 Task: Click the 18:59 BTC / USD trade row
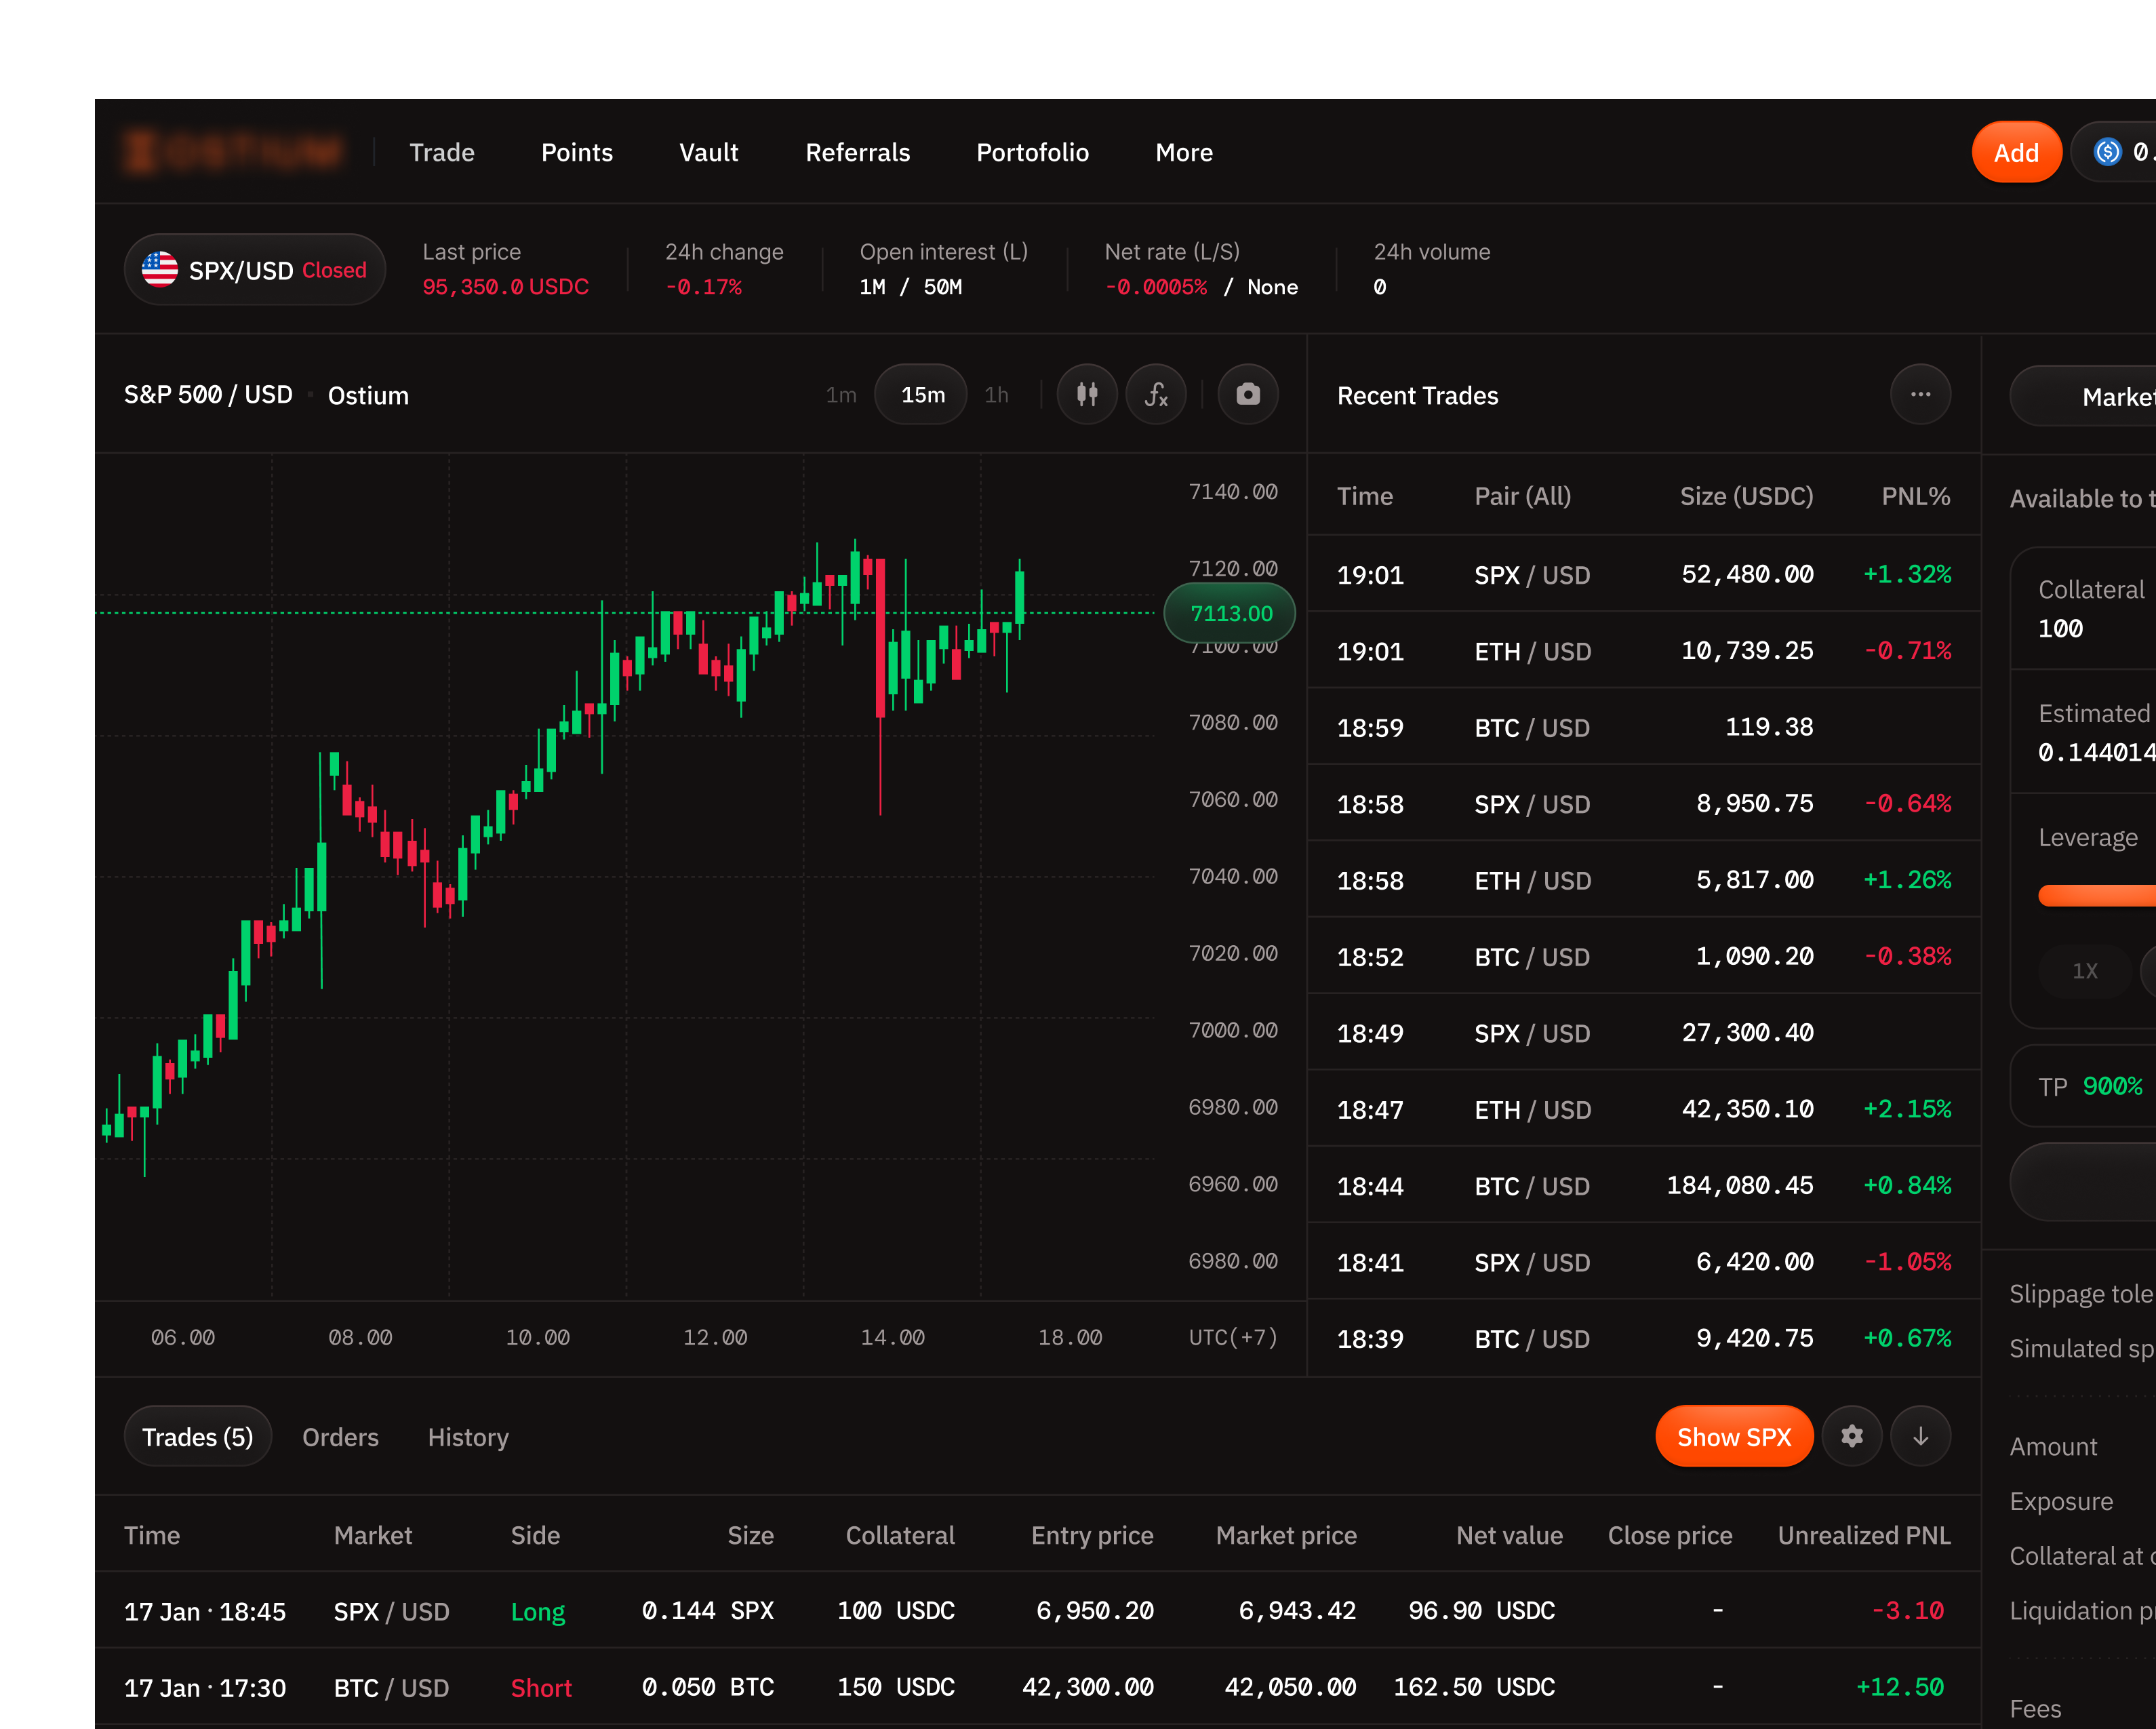click(1644, 727)
